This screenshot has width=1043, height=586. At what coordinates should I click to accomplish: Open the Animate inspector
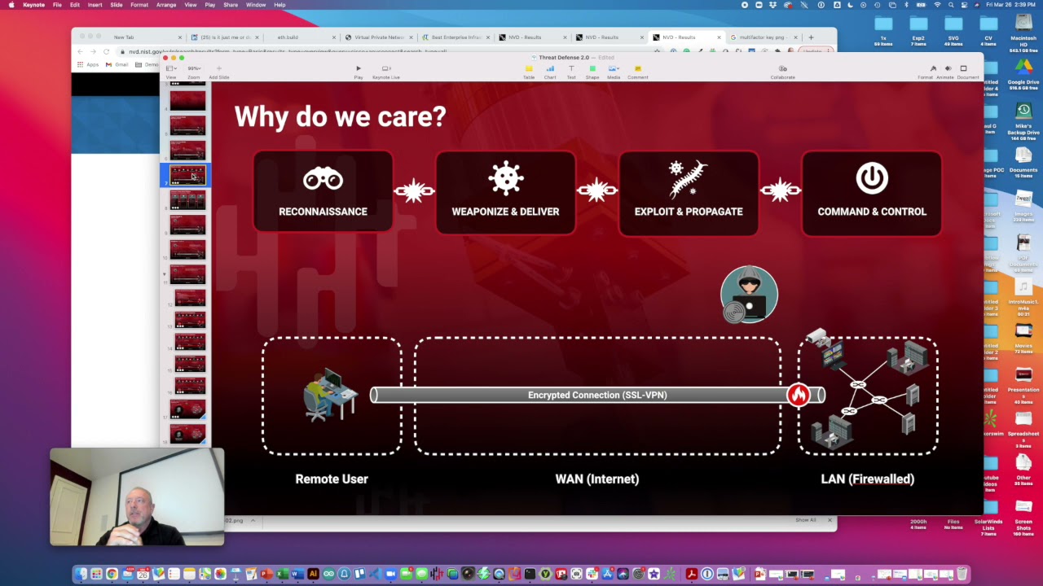[x=944, y=72]
